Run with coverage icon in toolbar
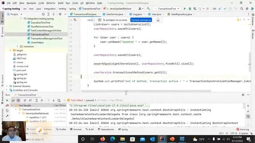The image size is (255, 143). (x=195, y=9)
